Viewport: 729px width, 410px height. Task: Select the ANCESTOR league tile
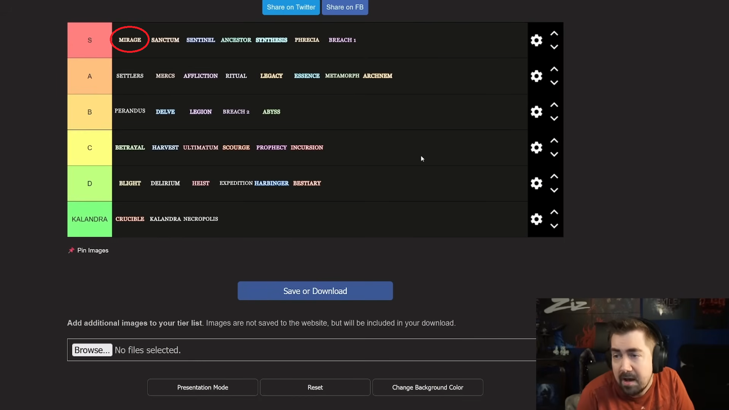coord(236,40)
